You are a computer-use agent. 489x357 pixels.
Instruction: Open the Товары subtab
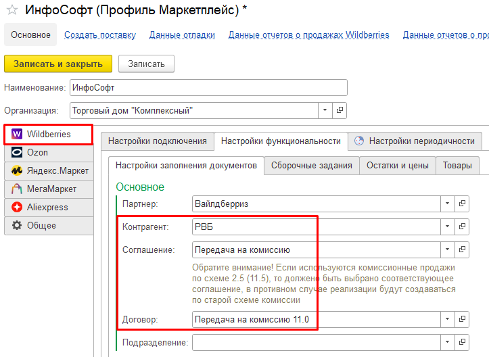coord(457,166)
